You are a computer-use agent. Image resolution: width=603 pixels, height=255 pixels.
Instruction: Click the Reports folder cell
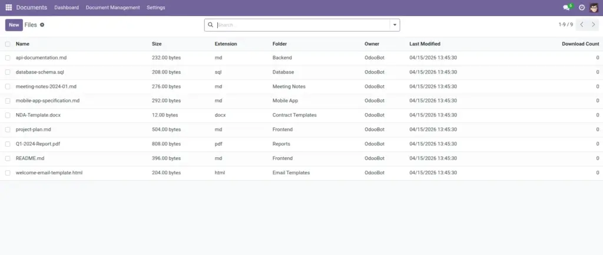click(281, 144)
